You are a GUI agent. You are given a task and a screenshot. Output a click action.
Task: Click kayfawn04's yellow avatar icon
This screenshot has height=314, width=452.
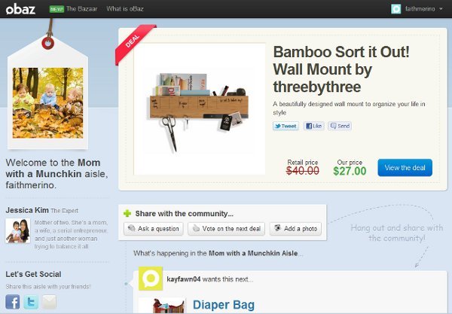(x=151, y=279)
